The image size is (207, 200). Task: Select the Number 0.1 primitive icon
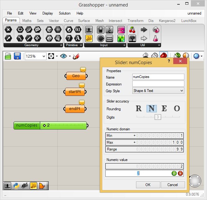click(77, 29)
